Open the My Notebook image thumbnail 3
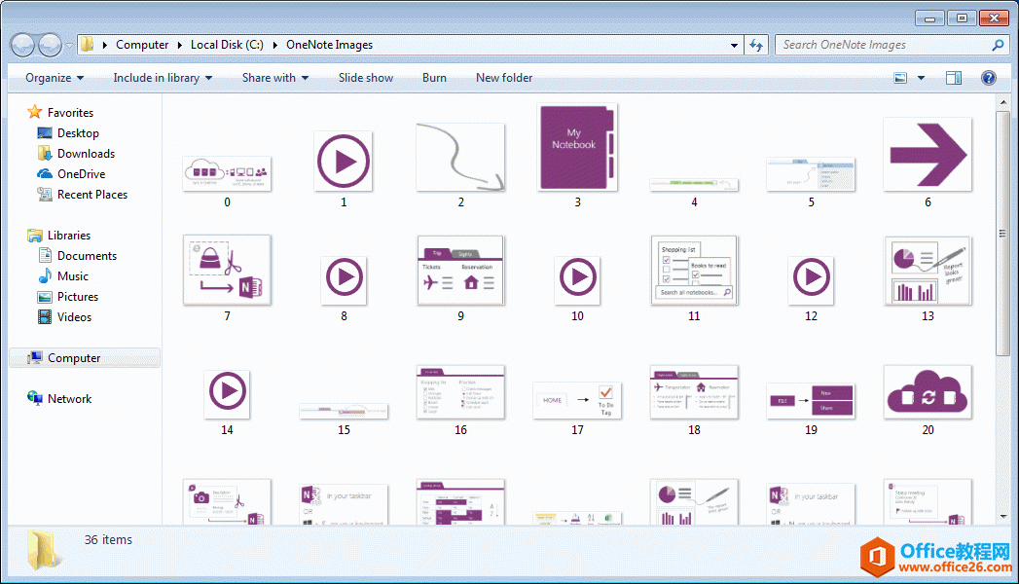This screenshot has height=584, width=1019. tap(576, 147)
